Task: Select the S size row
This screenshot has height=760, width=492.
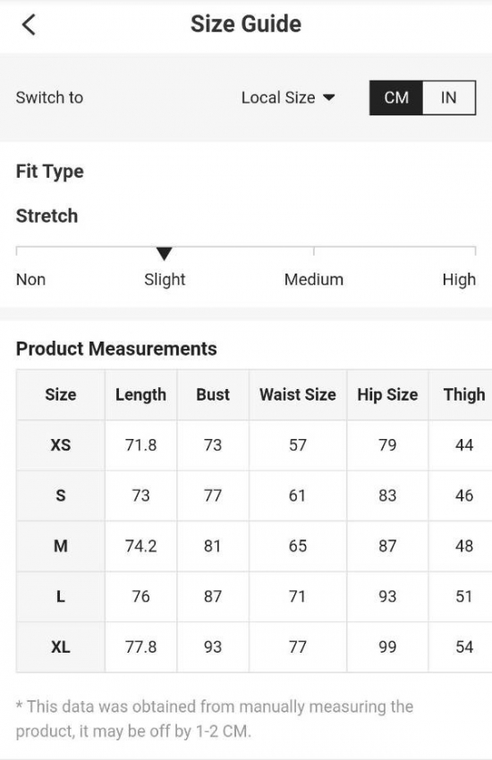Action: click(254, 495)
